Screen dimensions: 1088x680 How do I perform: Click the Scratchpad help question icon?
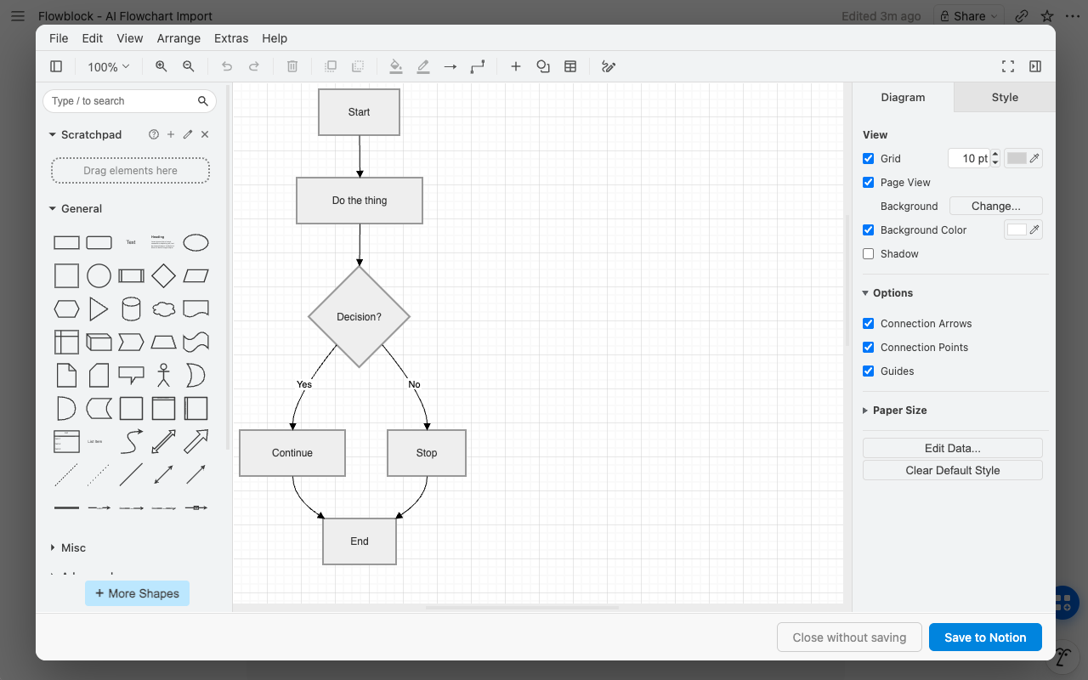point(154,134)
